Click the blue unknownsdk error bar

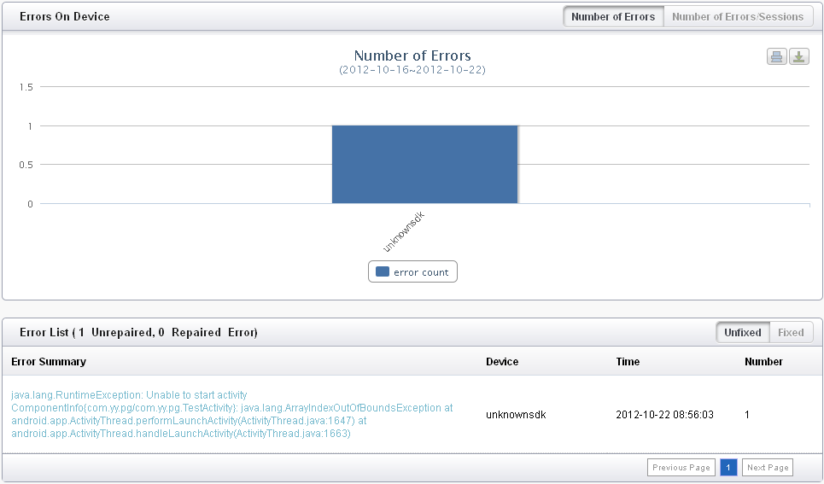(x=424, y=165)
